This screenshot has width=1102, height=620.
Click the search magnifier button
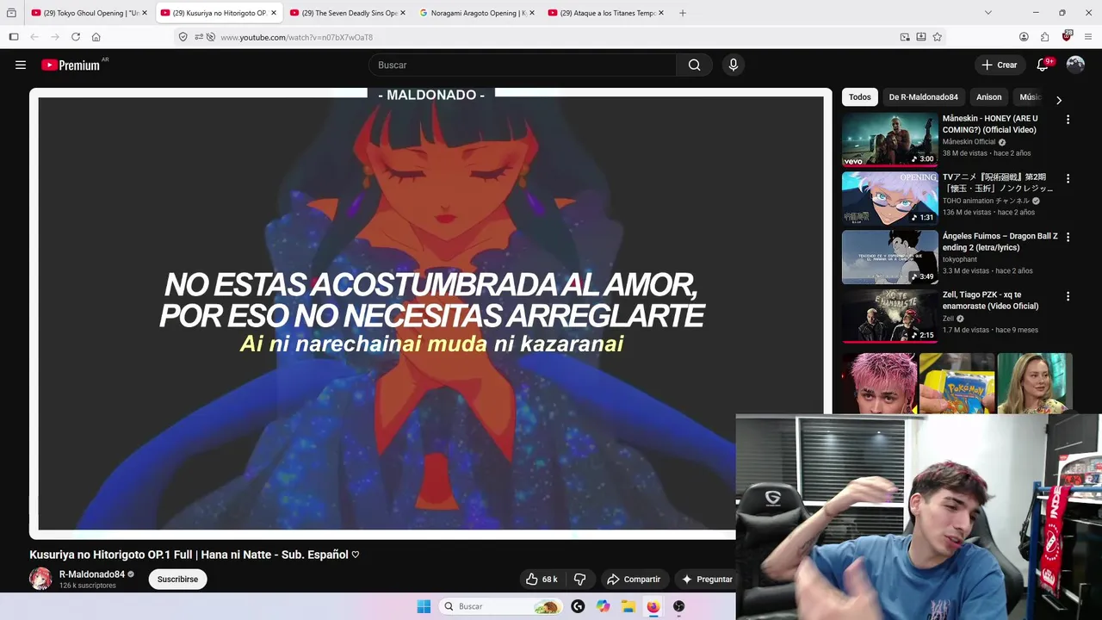[x=694, y=65]
